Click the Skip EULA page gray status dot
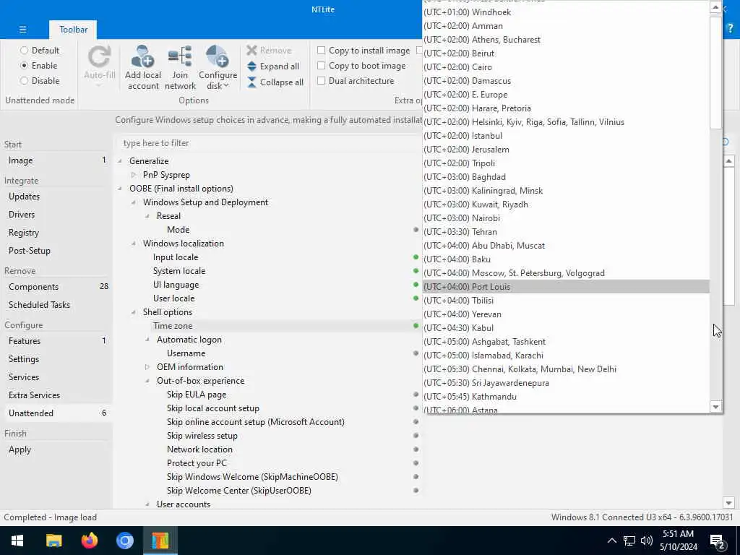 pyautogui.click(x=416, y=394)
